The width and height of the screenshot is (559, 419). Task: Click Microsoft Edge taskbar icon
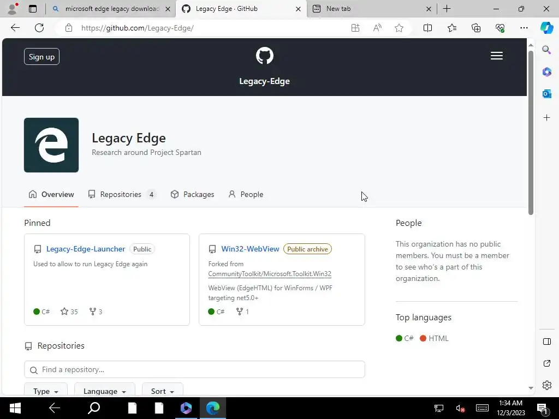pyautogui.click(x=213, y=408)
